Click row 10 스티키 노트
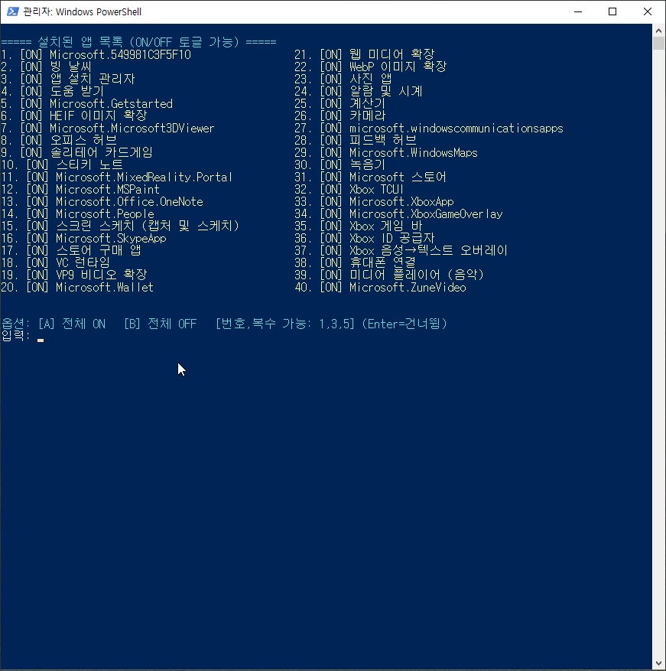The height and width of the screenshot is (671, 666). (x=62, y=164)
